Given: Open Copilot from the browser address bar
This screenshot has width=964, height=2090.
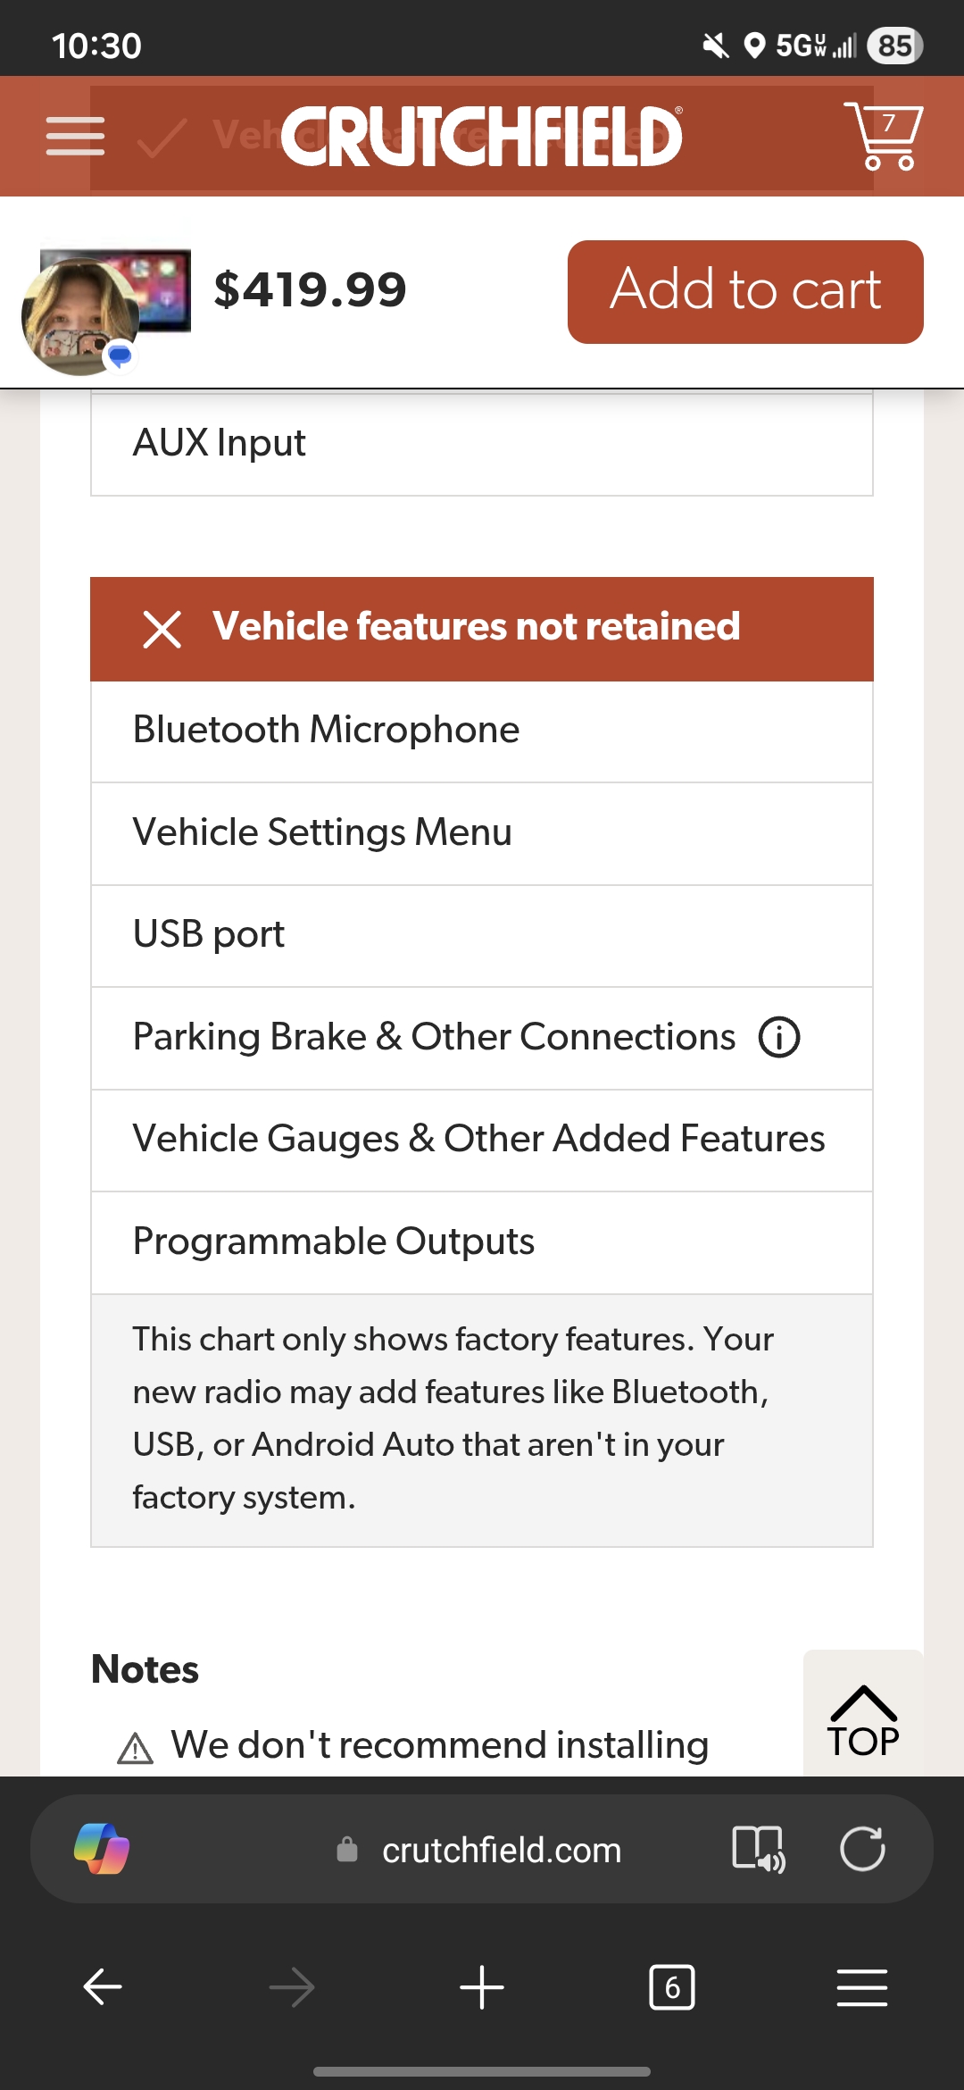Looking at the screenshot, I should click(x=102, y=1849).
